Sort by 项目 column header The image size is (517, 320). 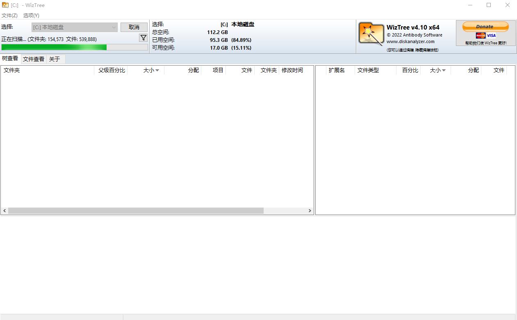click(214, 70)
